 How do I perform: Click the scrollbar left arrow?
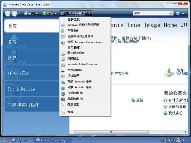(72, 132)
